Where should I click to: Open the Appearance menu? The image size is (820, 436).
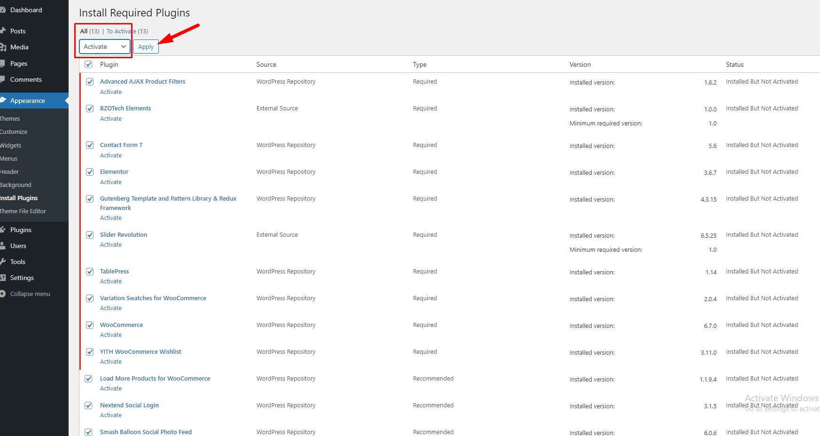tap(28, 101)
